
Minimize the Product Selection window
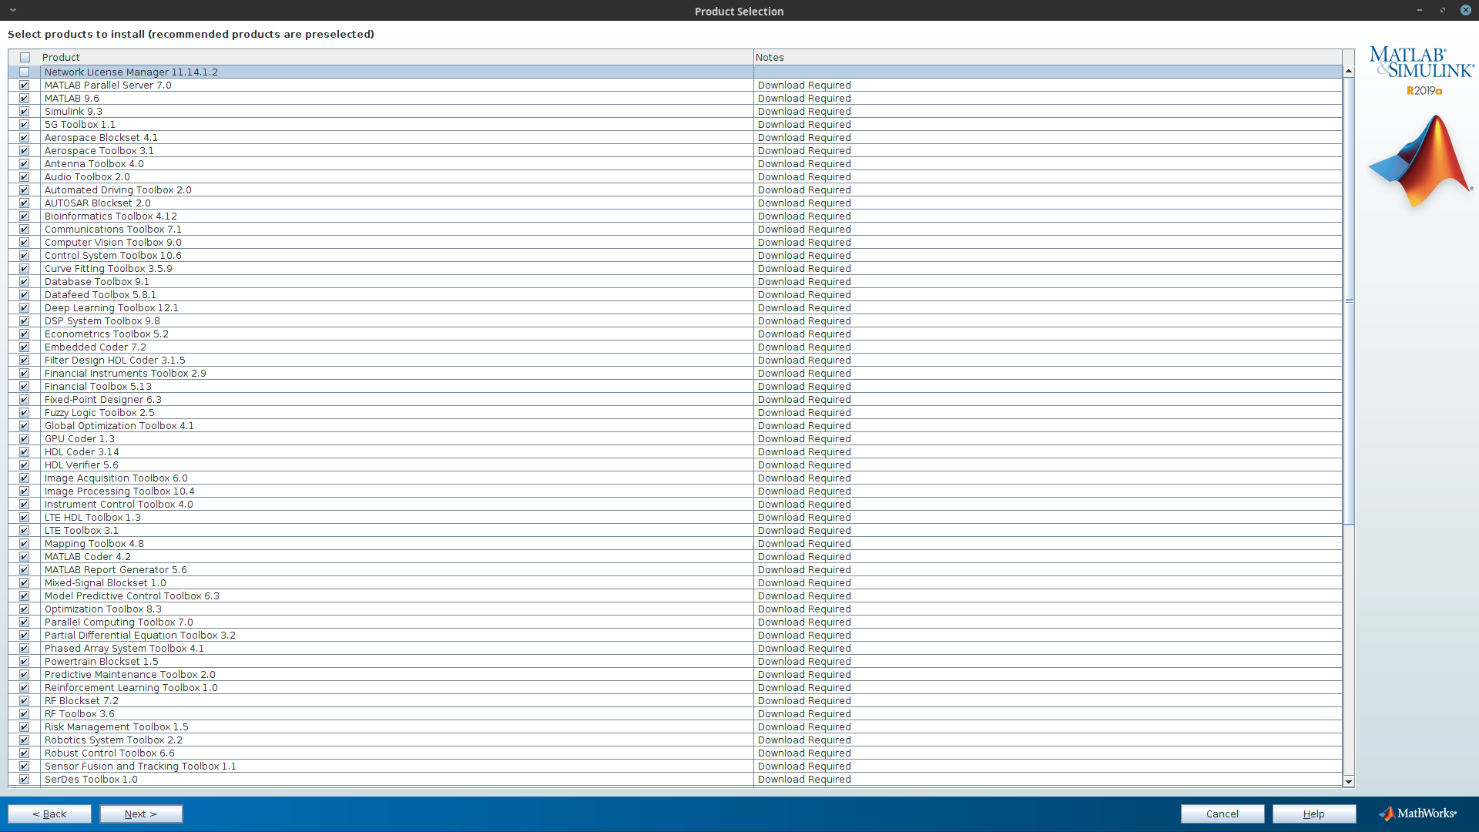tap(1419, 10)
